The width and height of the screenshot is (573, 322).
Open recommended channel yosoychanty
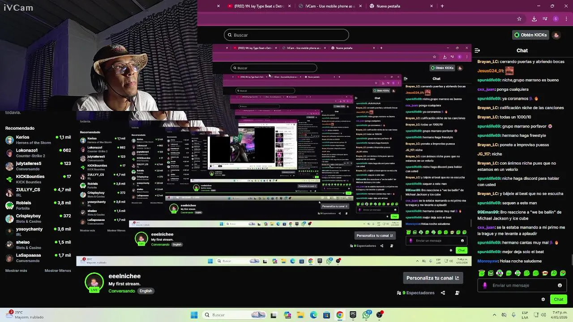[38, 232]
